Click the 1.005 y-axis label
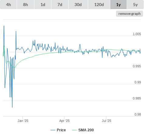 [x=137, y=34]
